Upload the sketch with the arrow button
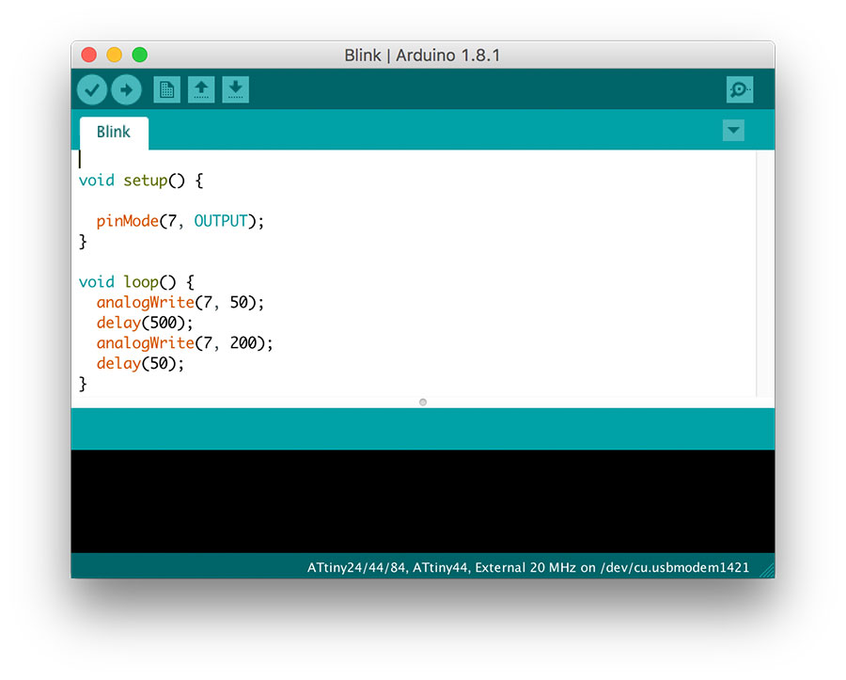Image resolution: width=846 pixels, height=680 pixels. [x=126, y=89]
